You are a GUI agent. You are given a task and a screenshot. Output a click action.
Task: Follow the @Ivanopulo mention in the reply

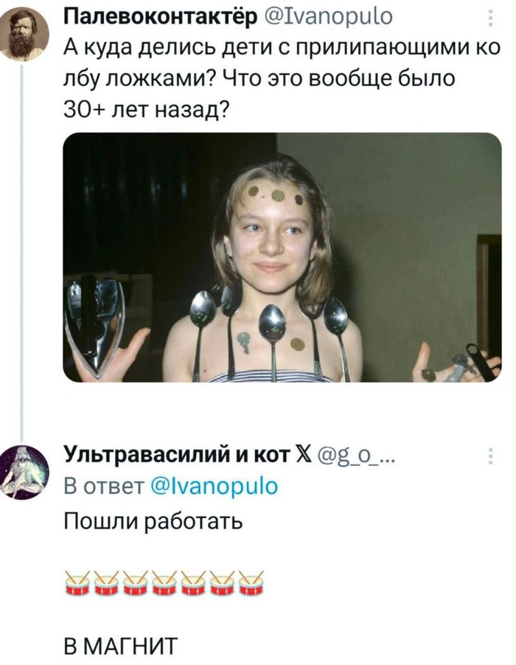215,486
